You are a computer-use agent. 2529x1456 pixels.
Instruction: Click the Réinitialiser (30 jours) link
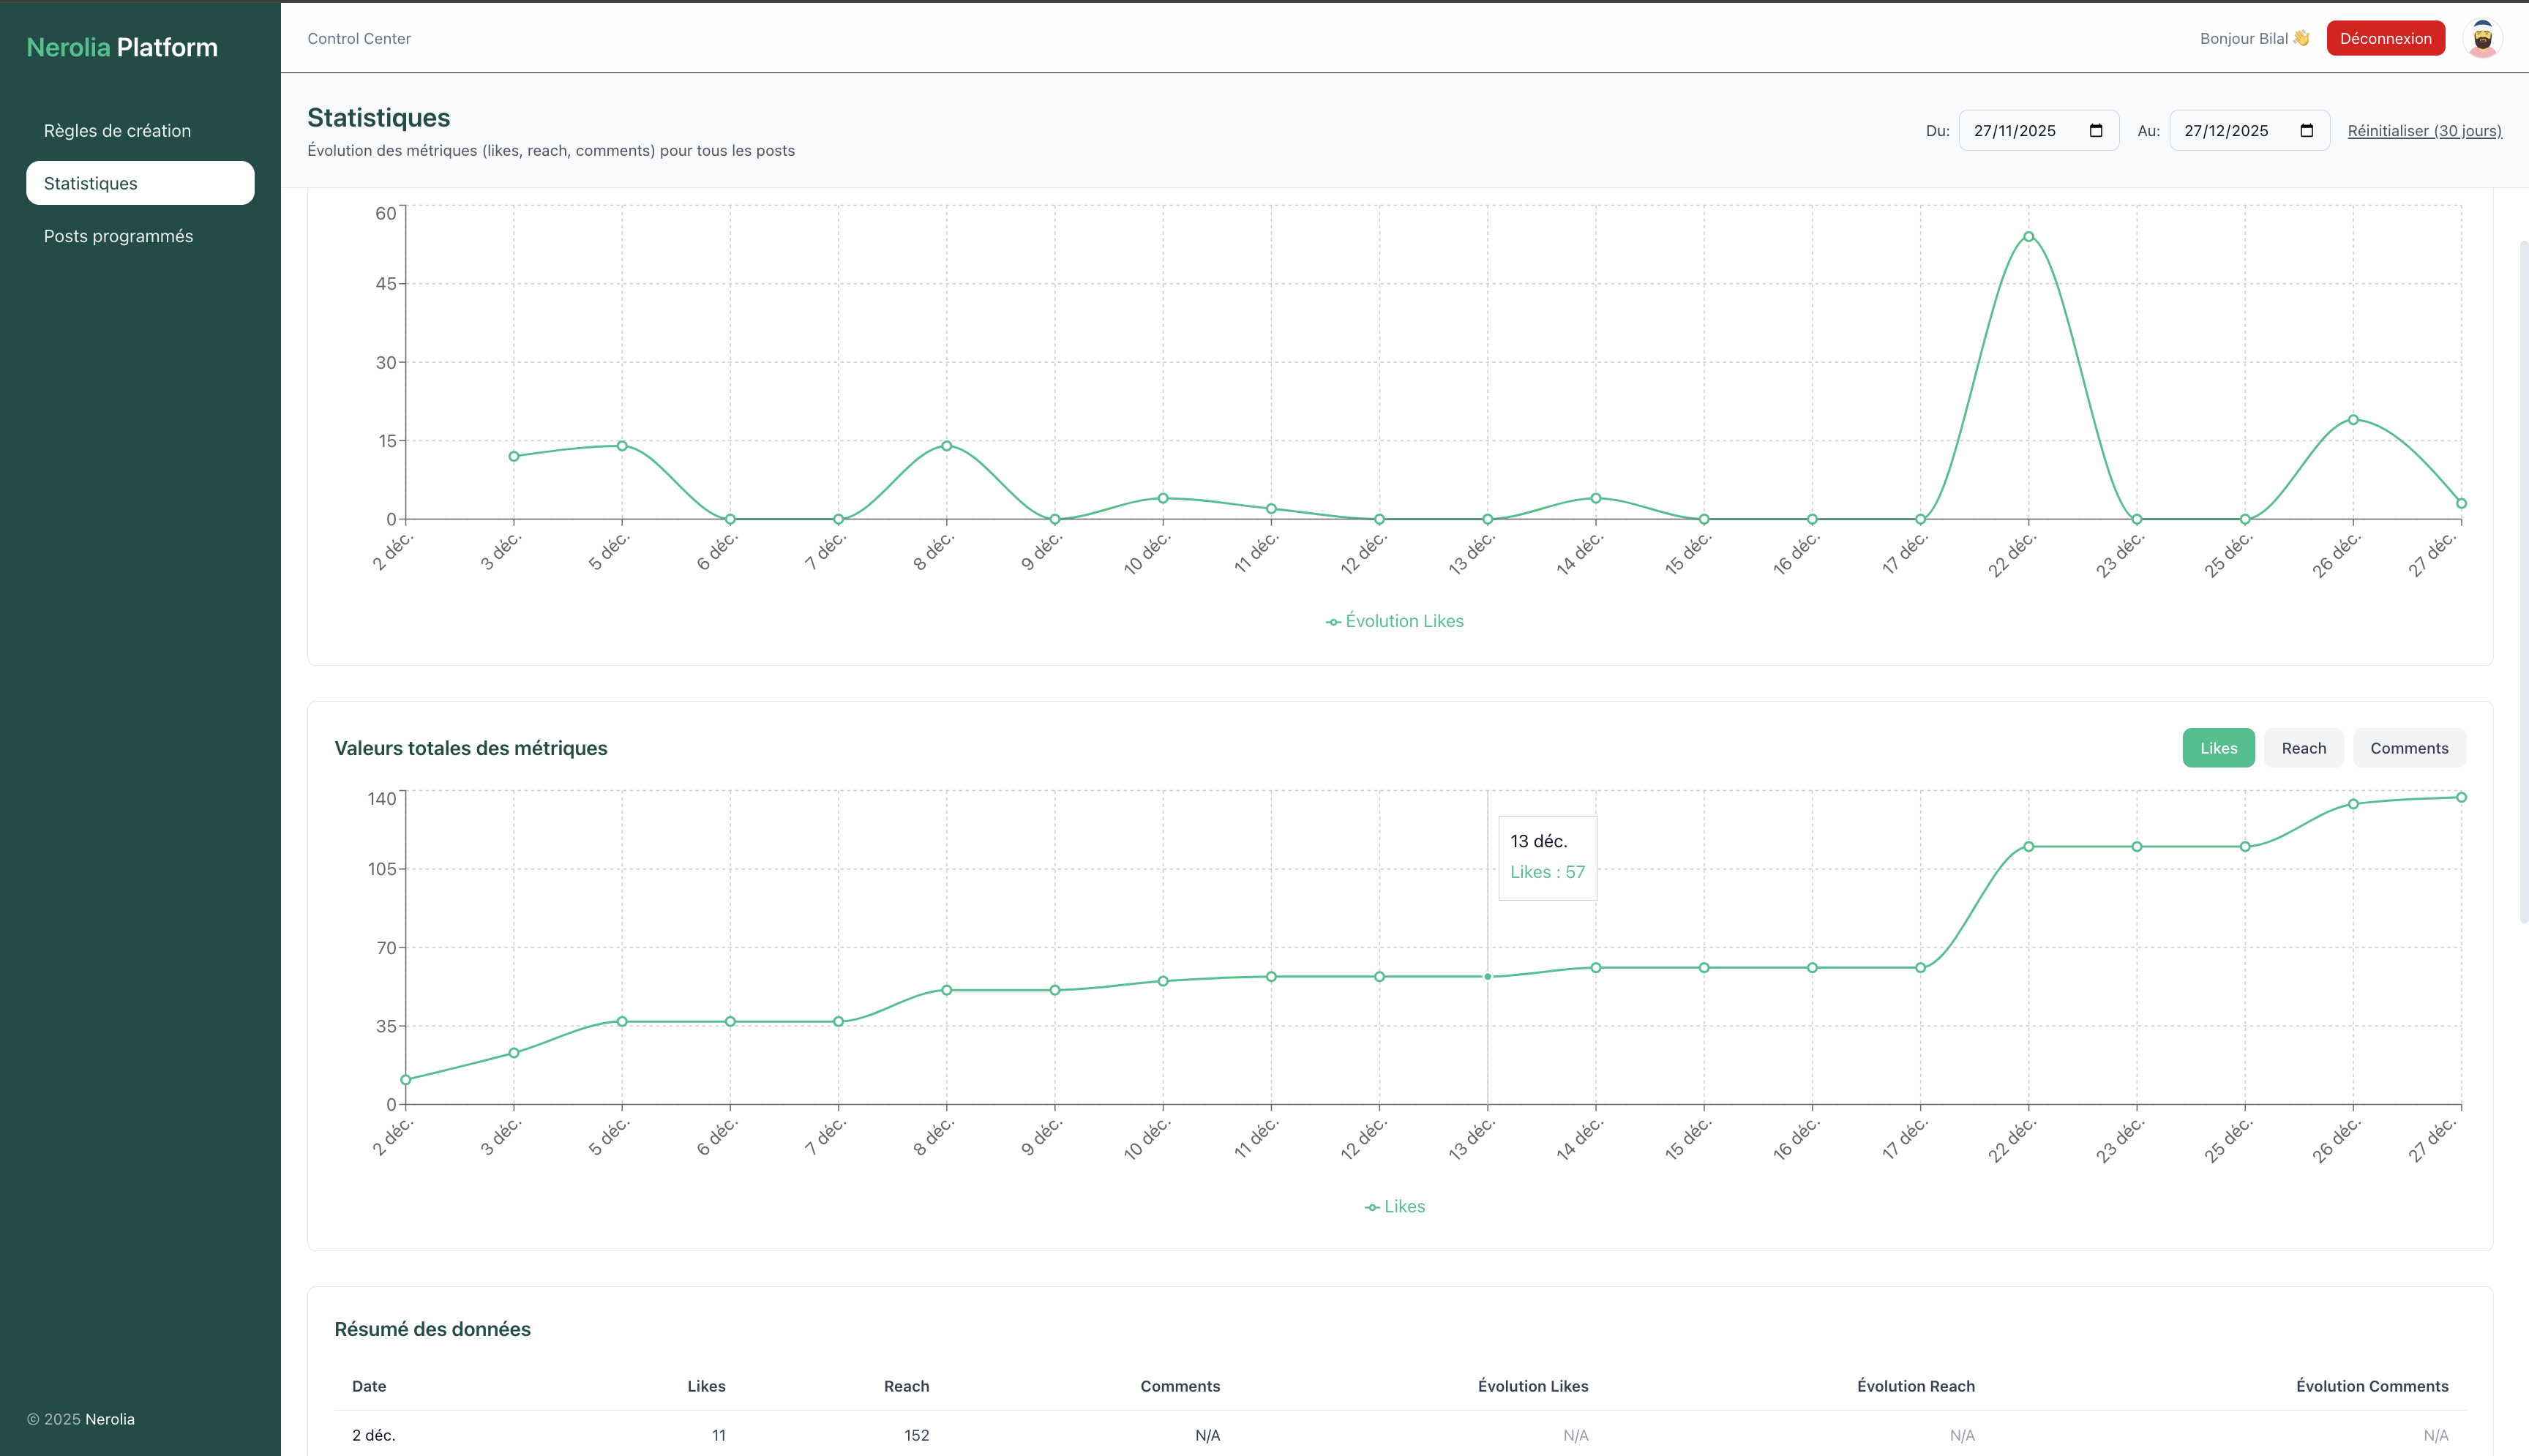(2424, 130)
